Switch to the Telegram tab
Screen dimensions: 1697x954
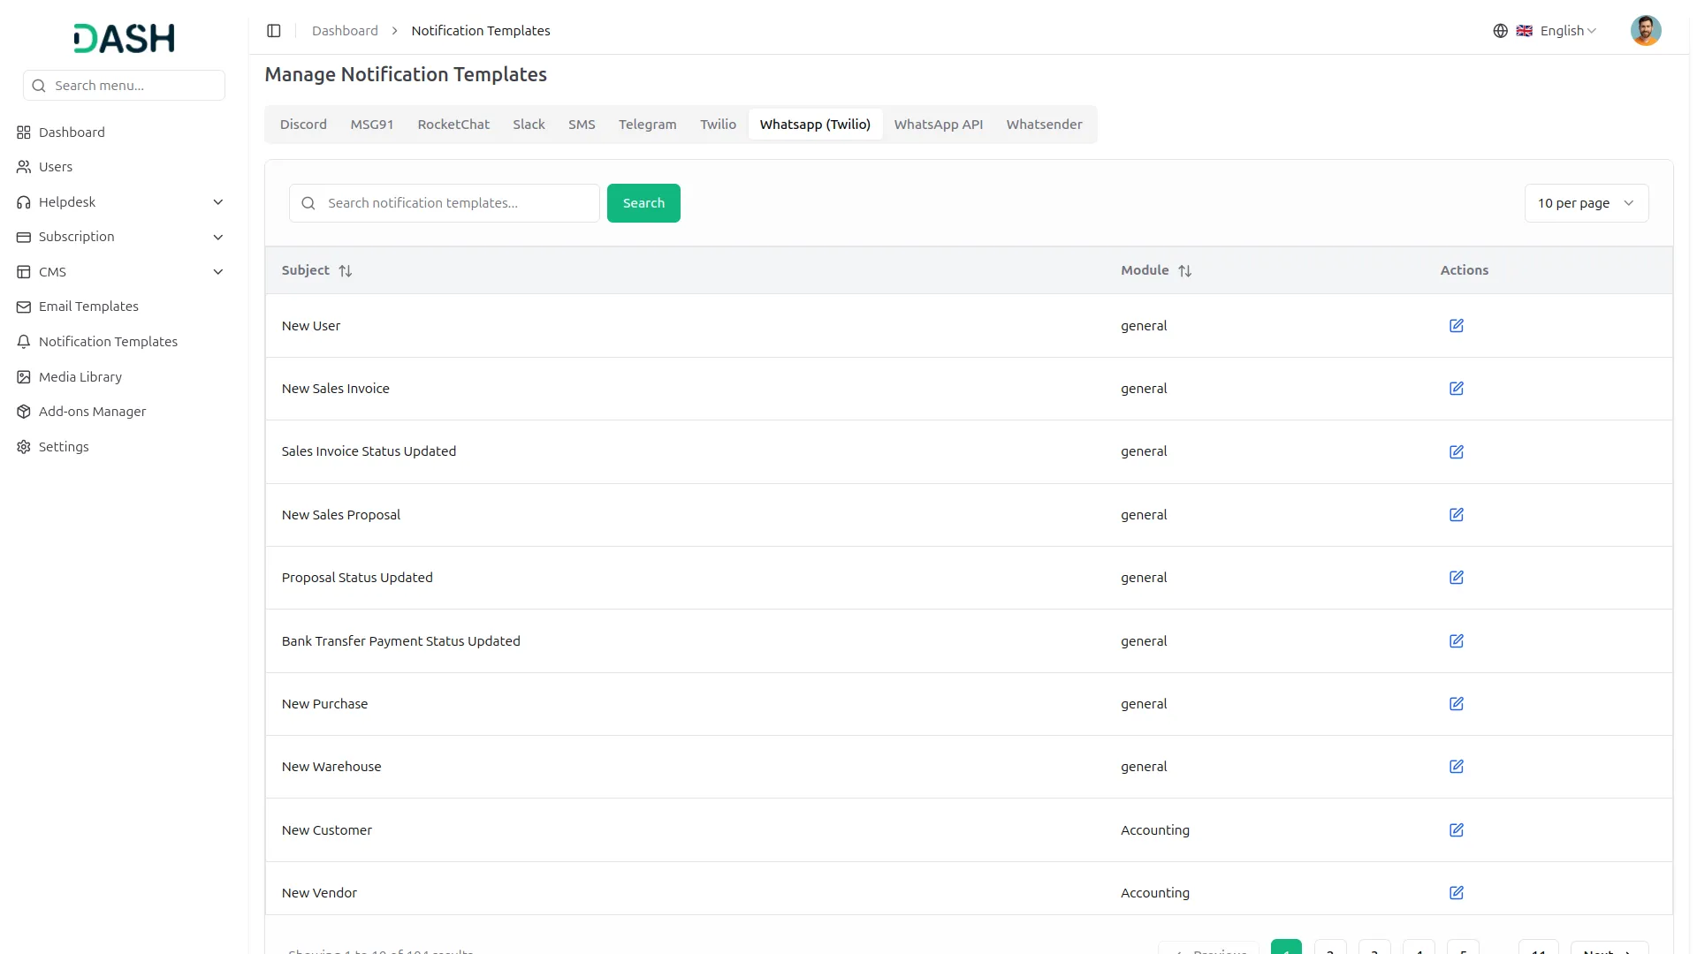coord(647,124)
